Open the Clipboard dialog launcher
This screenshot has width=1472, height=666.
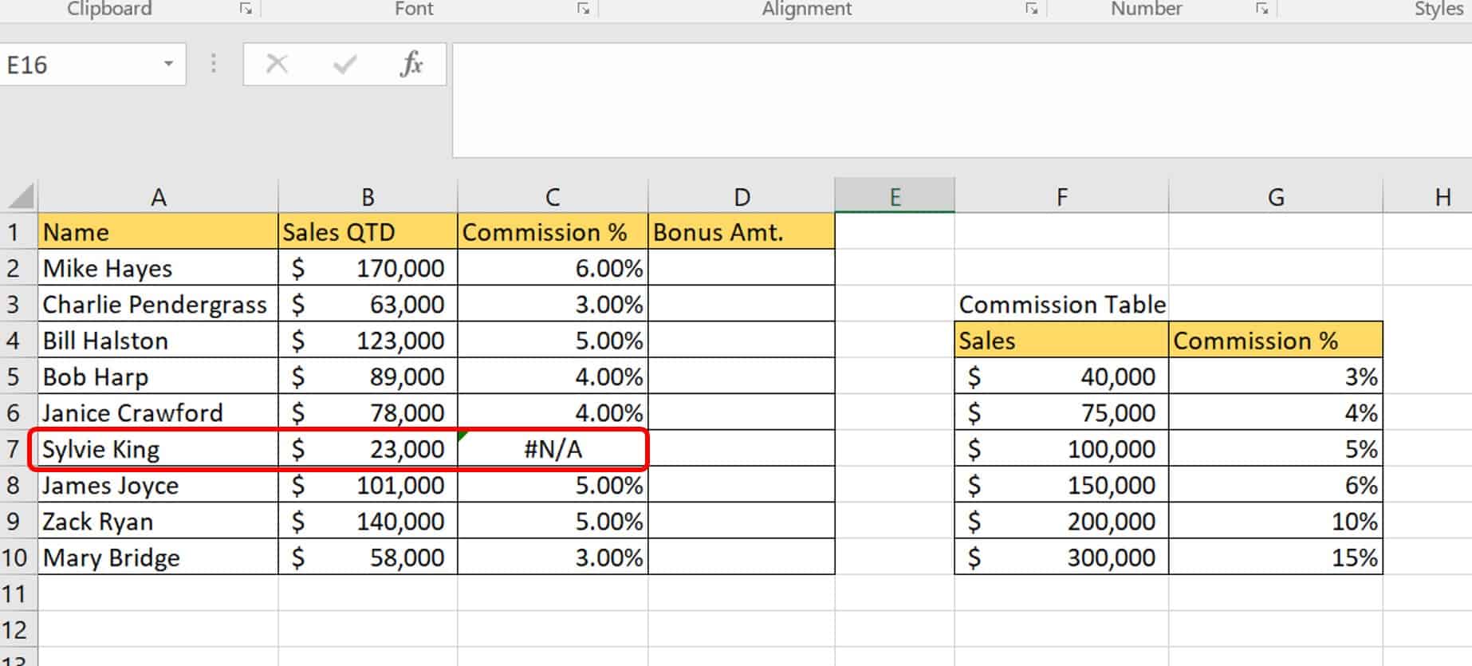coord(246,9)
